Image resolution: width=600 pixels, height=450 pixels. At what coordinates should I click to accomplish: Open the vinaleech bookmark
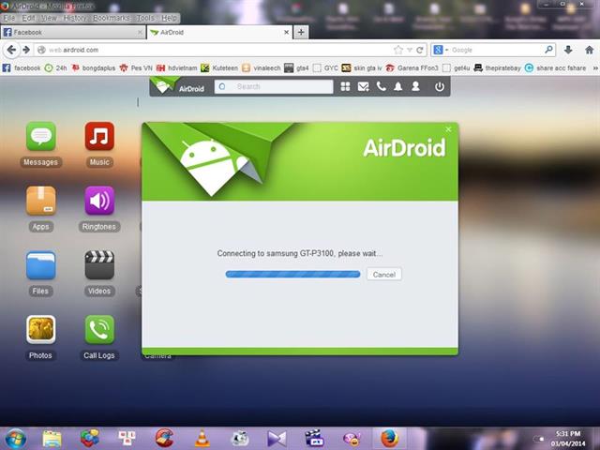[x=262, y=68]
